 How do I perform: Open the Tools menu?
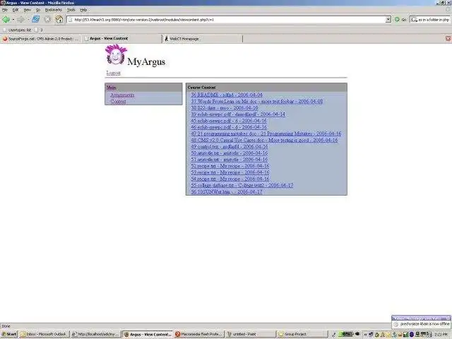click(71, 9)
